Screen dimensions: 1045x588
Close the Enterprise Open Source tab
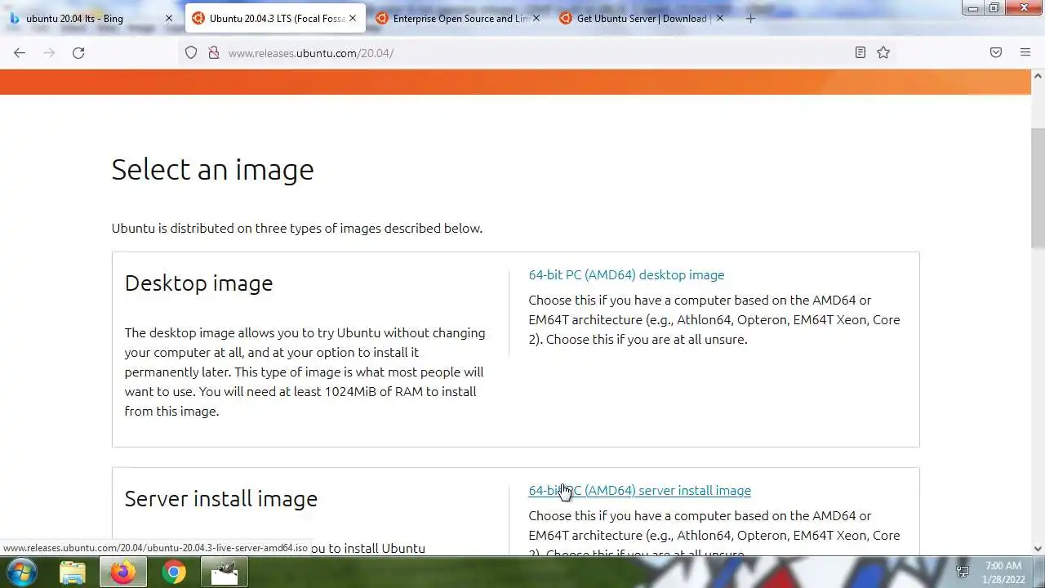[536, 18]
